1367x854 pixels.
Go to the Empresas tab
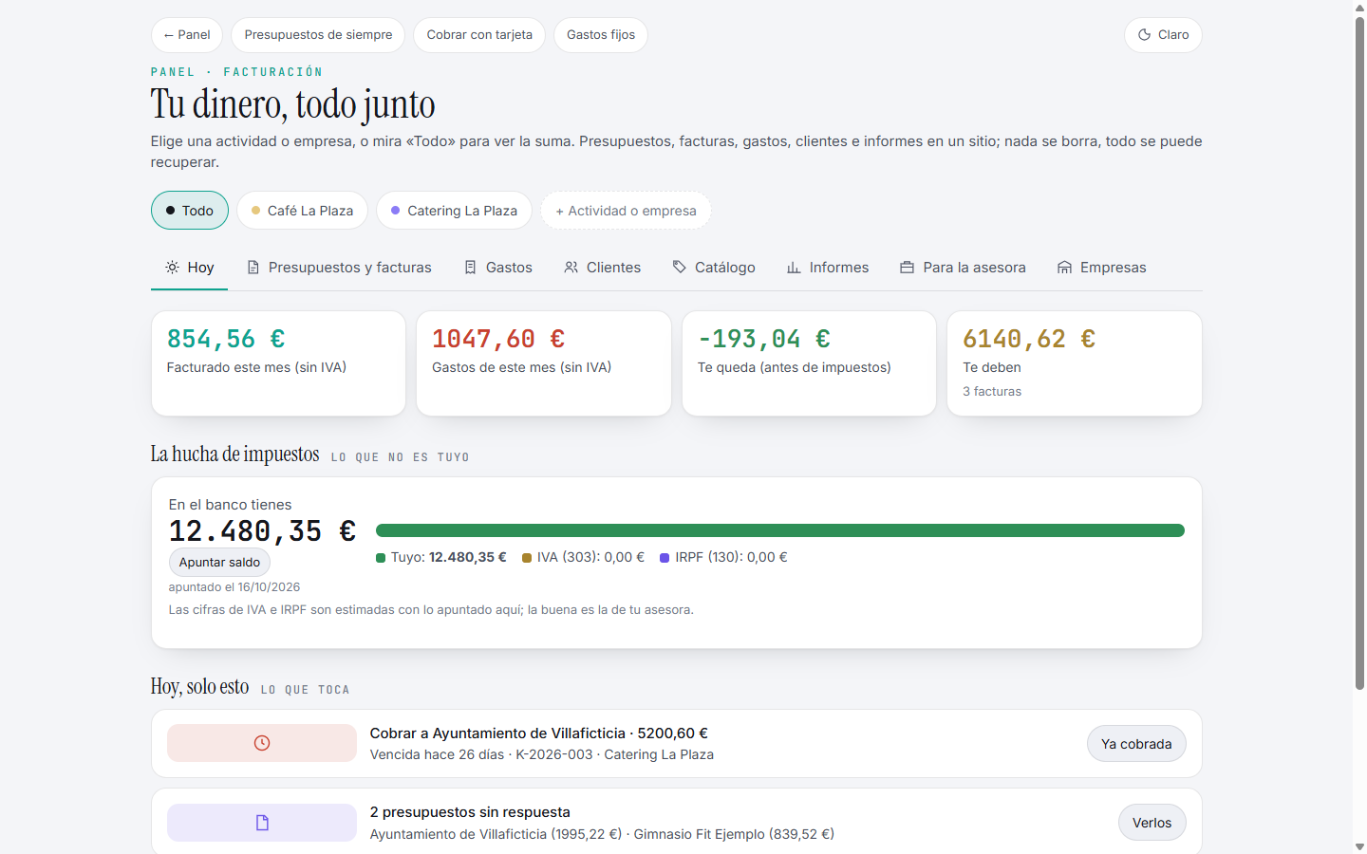tap(1102, 268)
